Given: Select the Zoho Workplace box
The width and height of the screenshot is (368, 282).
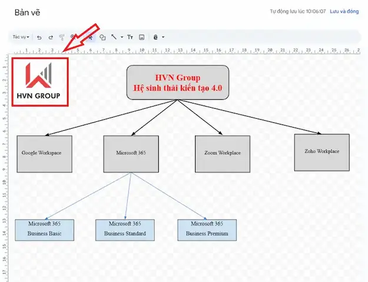Looking at the screenshot, I should [x=322, y=152].
